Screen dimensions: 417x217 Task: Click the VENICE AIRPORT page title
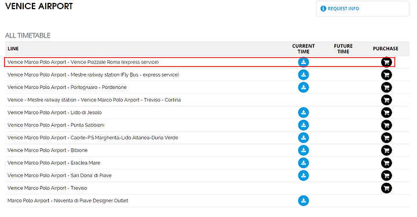click(39, 6)
